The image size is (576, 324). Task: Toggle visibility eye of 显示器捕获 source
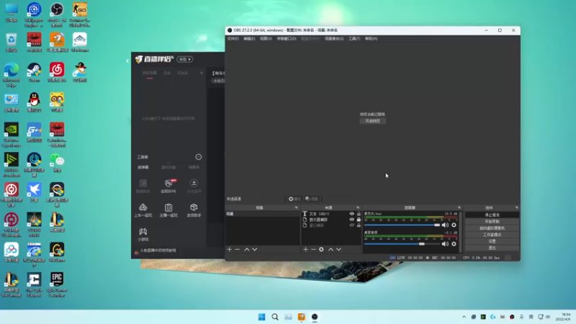point(352,220)
